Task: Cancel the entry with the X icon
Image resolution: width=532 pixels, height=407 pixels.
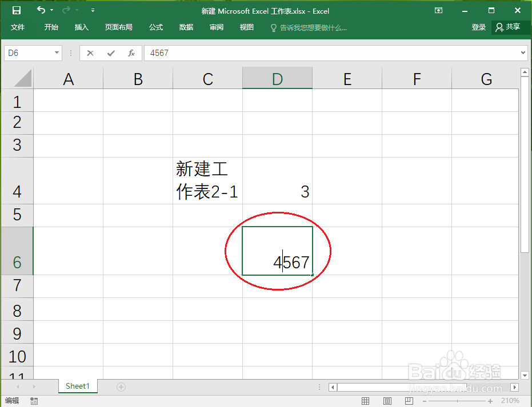Action: [90, 53]
